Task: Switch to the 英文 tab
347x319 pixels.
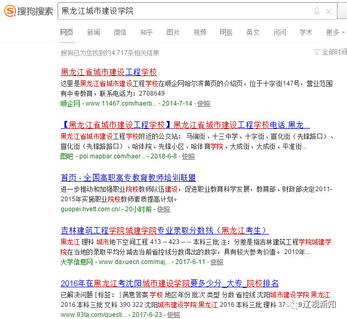Action: coord(253,32)
